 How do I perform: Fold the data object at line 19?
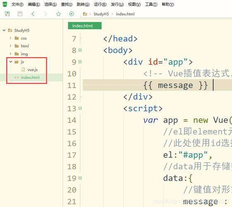(80, 178)
